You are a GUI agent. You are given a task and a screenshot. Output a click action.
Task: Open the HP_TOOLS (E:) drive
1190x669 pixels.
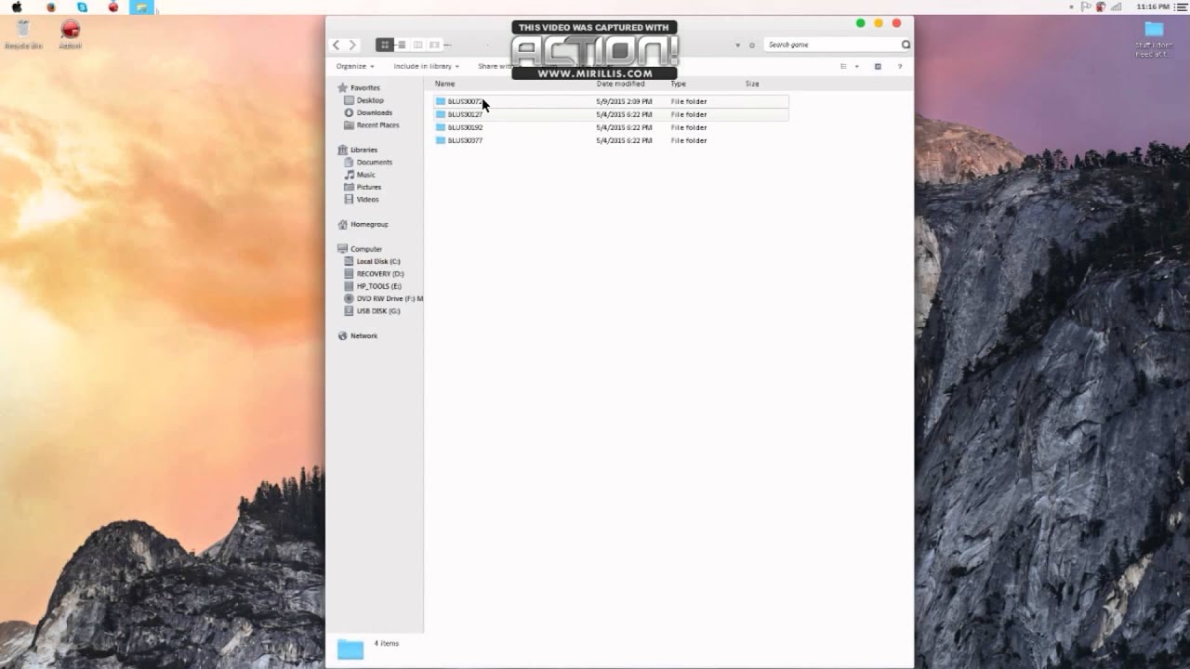[x=379, y=286]
